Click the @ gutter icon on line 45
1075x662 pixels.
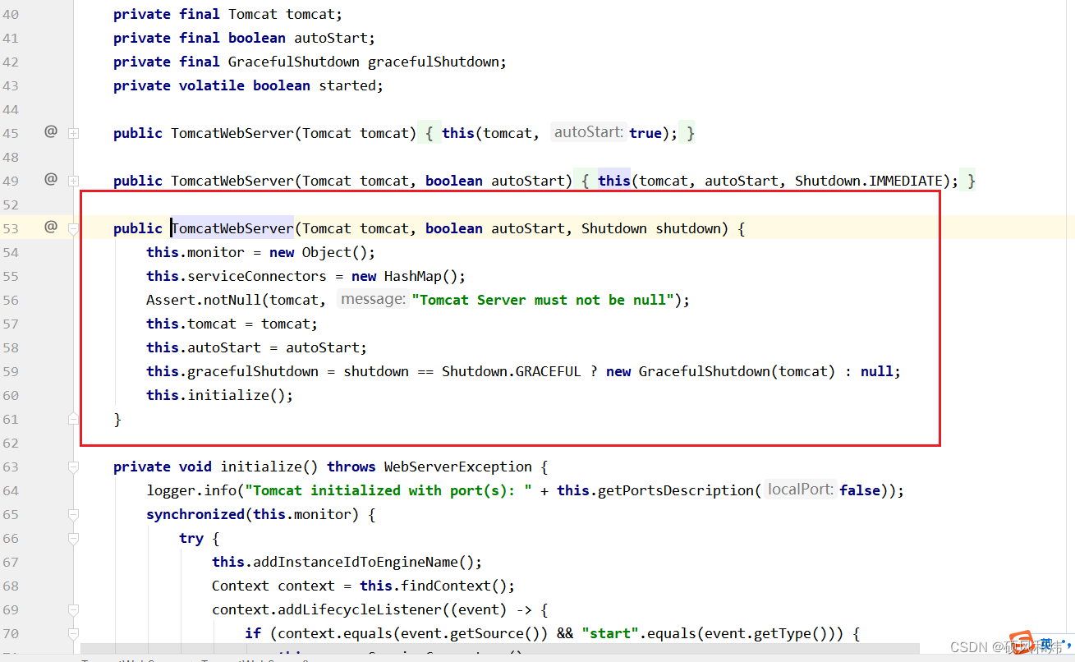(x=51, y=131)
